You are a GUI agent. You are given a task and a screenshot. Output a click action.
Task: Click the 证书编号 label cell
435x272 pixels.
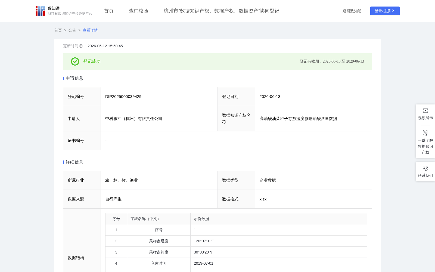pyautogui.click(x=82, y=141)
